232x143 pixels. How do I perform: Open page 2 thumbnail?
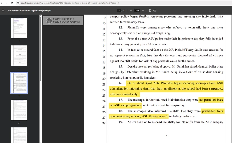point(19,55)
